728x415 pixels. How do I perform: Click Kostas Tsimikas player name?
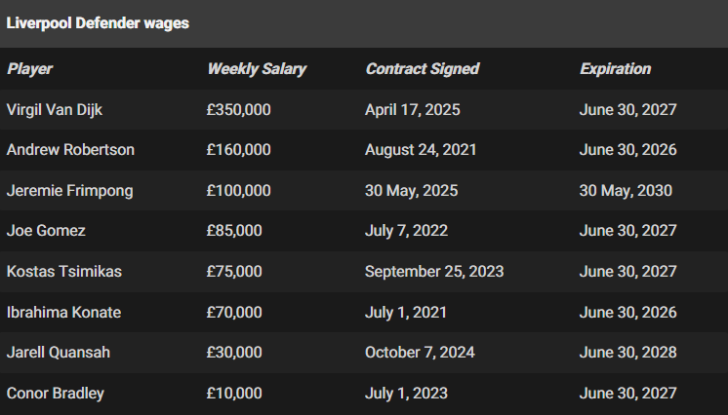(64, 271)
